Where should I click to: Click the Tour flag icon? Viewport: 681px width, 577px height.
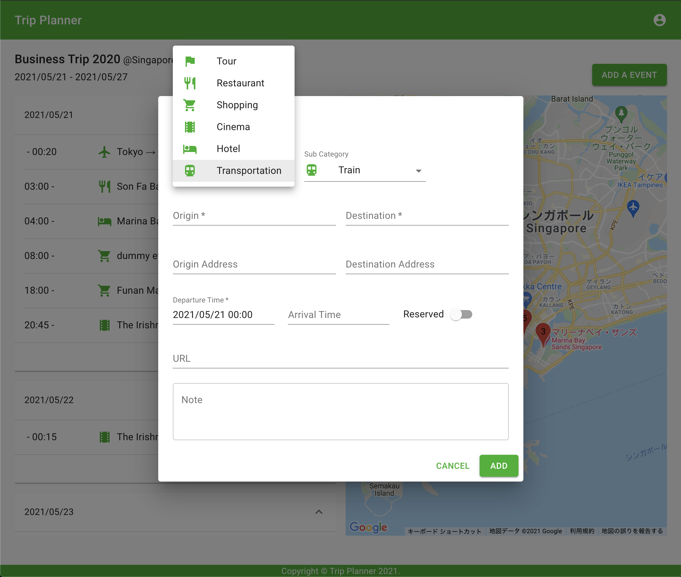pyautogui.click(x=190, y=61)
